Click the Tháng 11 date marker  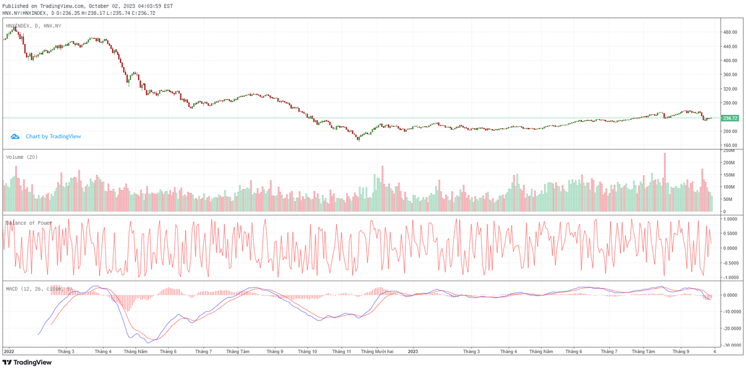343,351
